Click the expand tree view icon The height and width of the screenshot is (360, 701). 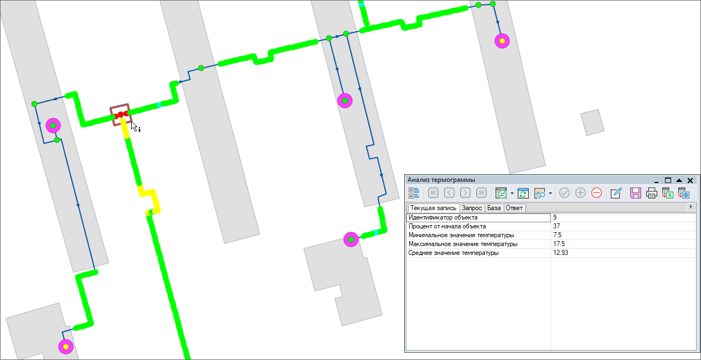point(414,193)
